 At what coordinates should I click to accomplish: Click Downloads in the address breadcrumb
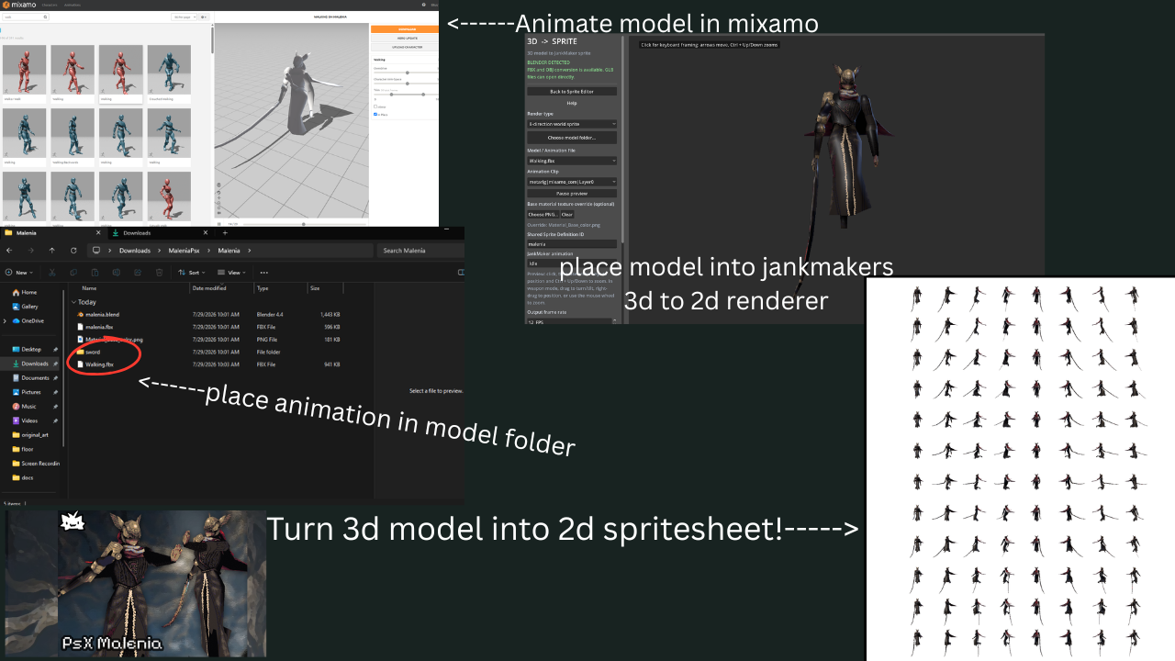tap(135, 251)
